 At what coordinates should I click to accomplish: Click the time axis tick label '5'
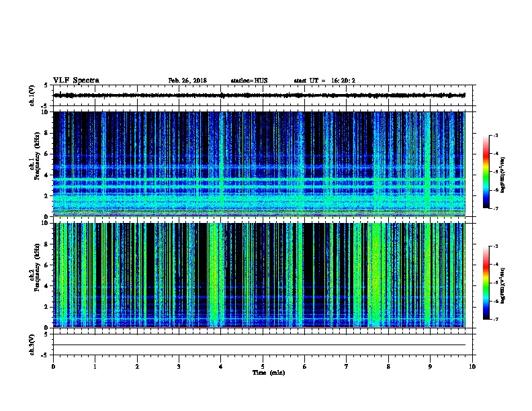(263, 367)
